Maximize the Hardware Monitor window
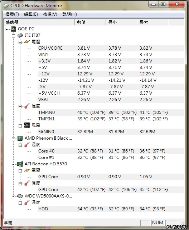The height and width of the screenshot is (230, 189). [x=163, y=4]
